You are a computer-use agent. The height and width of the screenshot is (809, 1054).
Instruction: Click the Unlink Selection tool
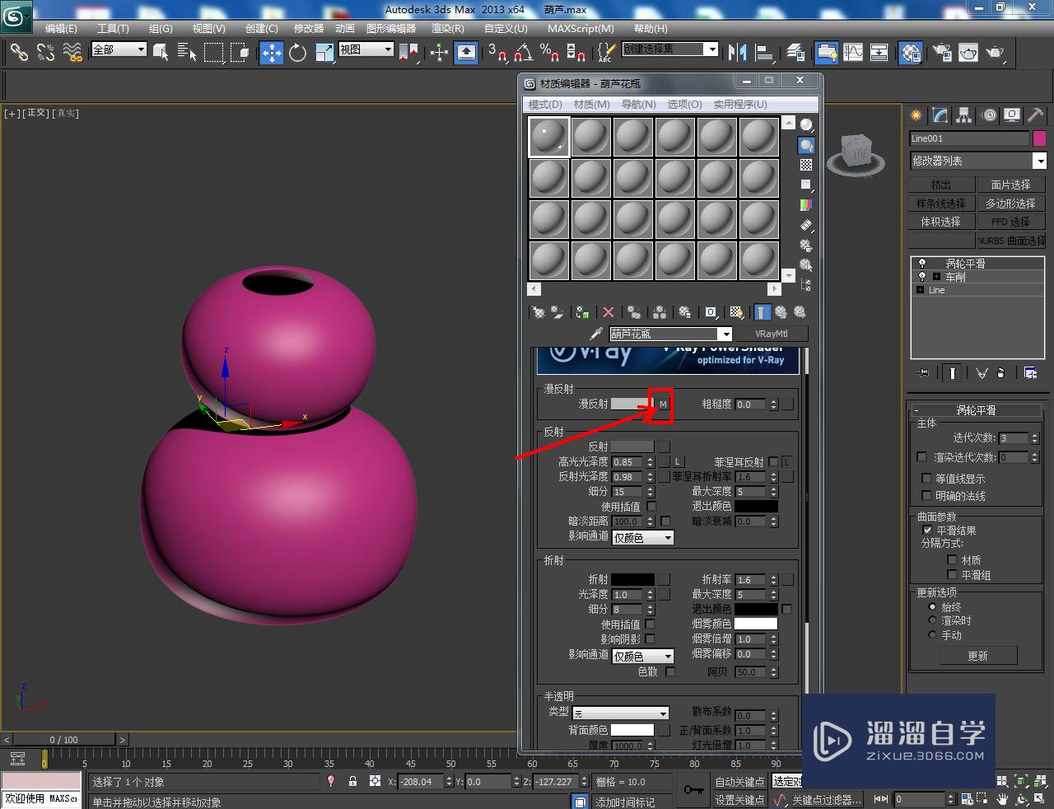[45, 53]
